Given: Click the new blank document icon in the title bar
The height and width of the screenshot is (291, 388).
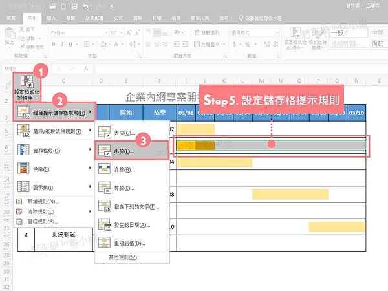Looking at the screenshot, I should point(63,6).
